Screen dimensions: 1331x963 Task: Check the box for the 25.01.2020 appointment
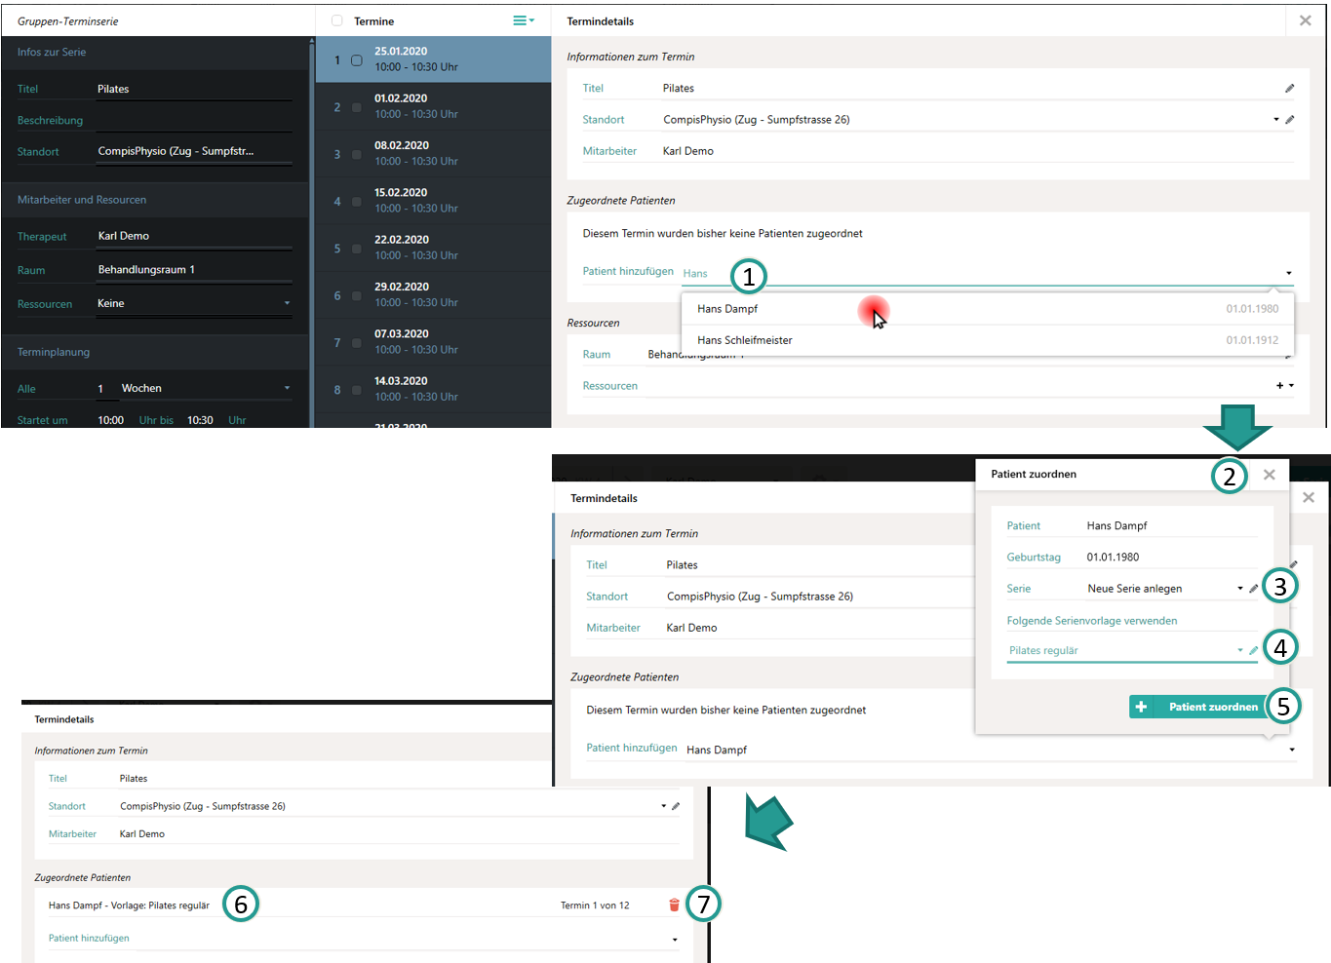(x=356, y=60)
